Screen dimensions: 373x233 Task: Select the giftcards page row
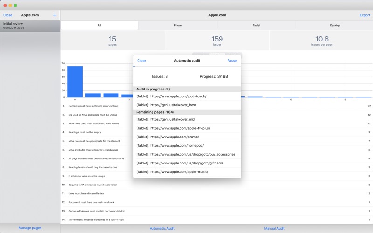187,163
